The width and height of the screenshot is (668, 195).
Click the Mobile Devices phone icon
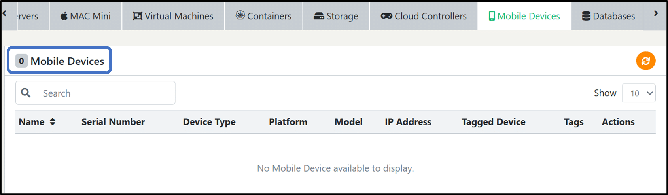492,16
